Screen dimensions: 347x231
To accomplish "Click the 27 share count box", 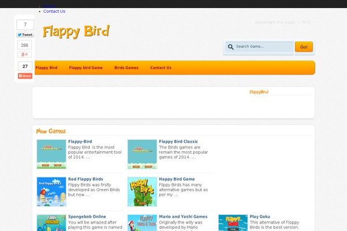I will 25,66.
